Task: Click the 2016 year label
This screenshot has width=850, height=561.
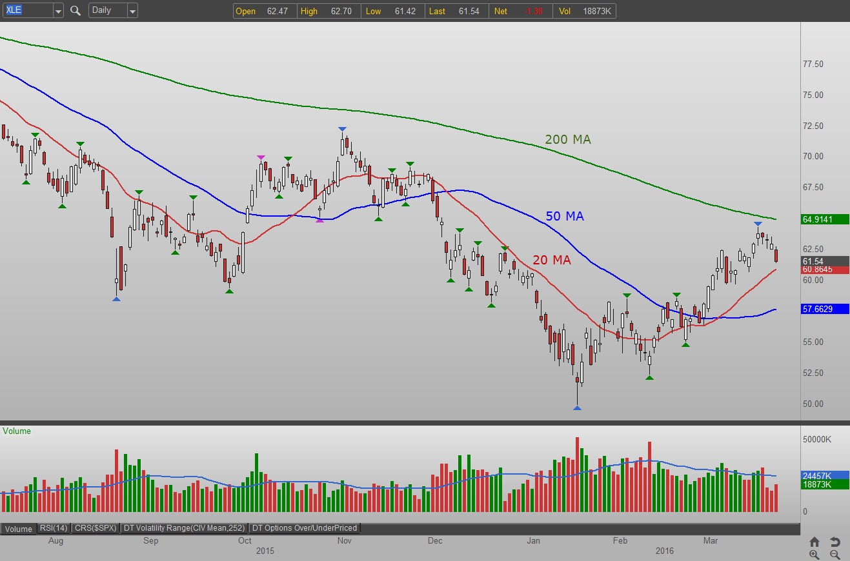Action: pos(664,551)
